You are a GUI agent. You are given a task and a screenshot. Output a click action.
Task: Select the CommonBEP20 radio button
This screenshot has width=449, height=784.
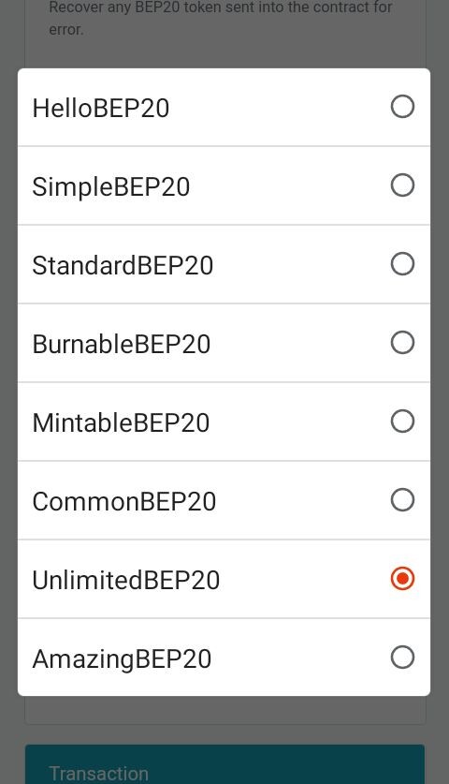point(402,500)
